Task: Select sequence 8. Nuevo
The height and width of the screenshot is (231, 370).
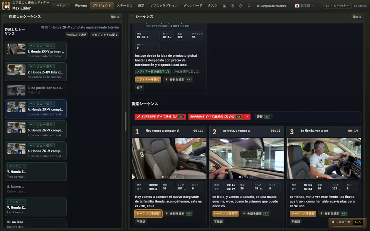Action: tap(35, 189)
